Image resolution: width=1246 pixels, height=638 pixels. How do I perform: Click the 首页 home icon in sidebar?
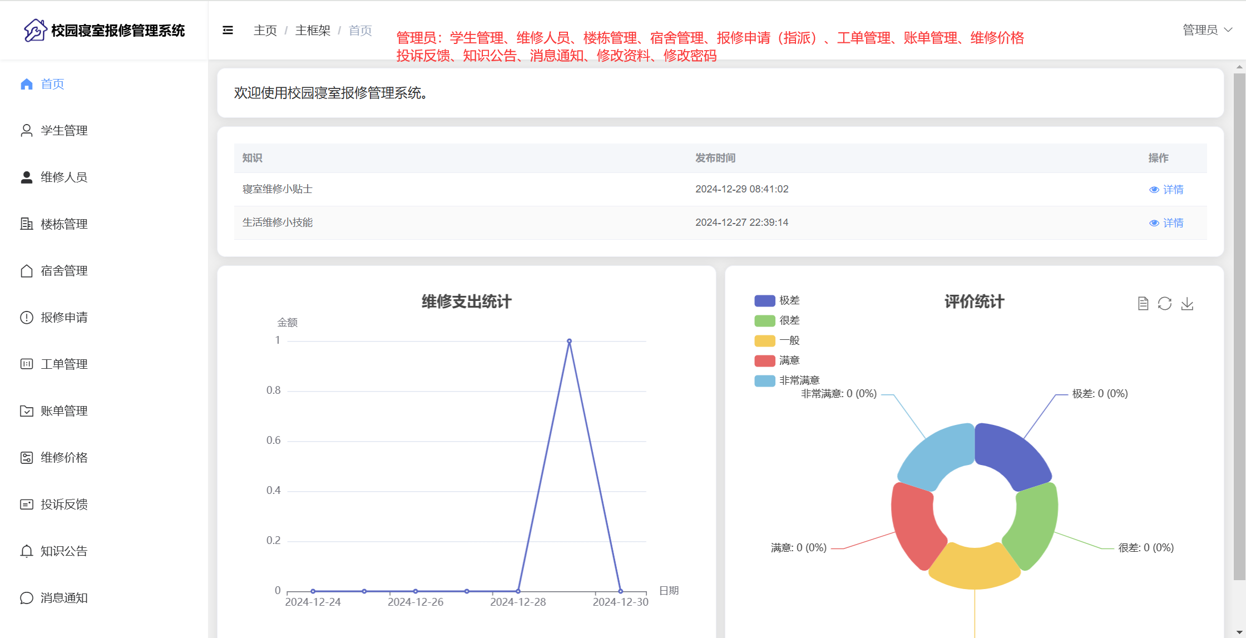click(27, 84)
